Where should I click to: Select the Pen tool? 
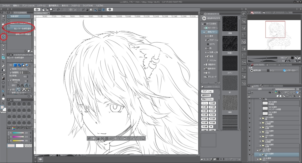3,46
